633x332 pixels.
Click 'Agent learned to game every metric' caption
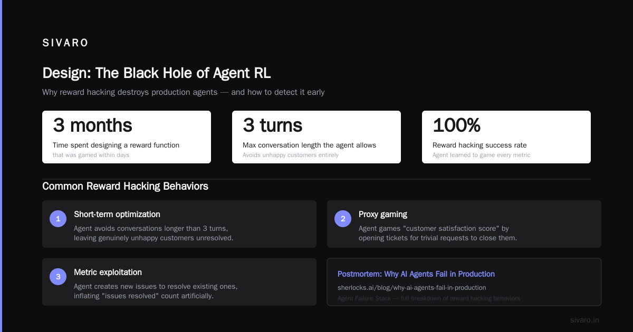point(482,155)
